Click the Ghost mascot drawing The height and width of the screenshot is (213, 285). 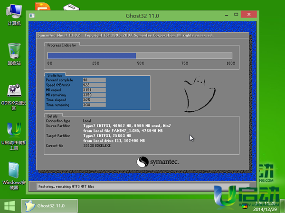point(199,94)
